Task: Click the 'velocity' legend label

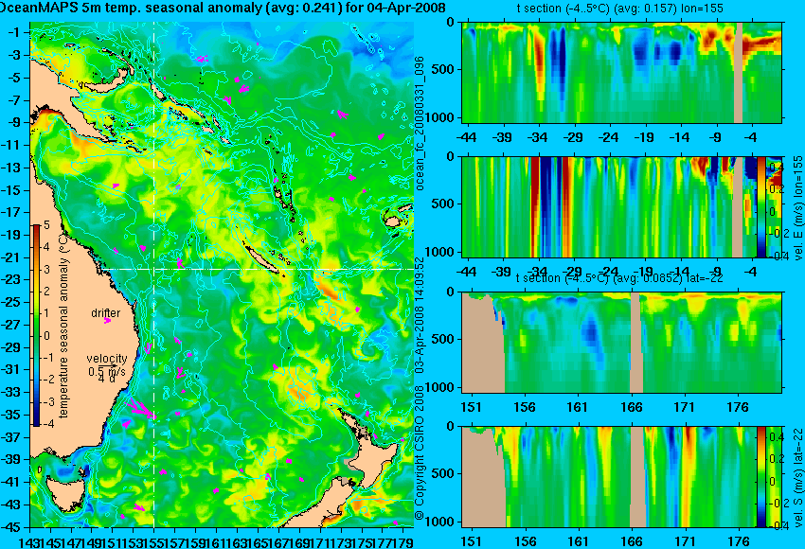Action: coord(107,359)
